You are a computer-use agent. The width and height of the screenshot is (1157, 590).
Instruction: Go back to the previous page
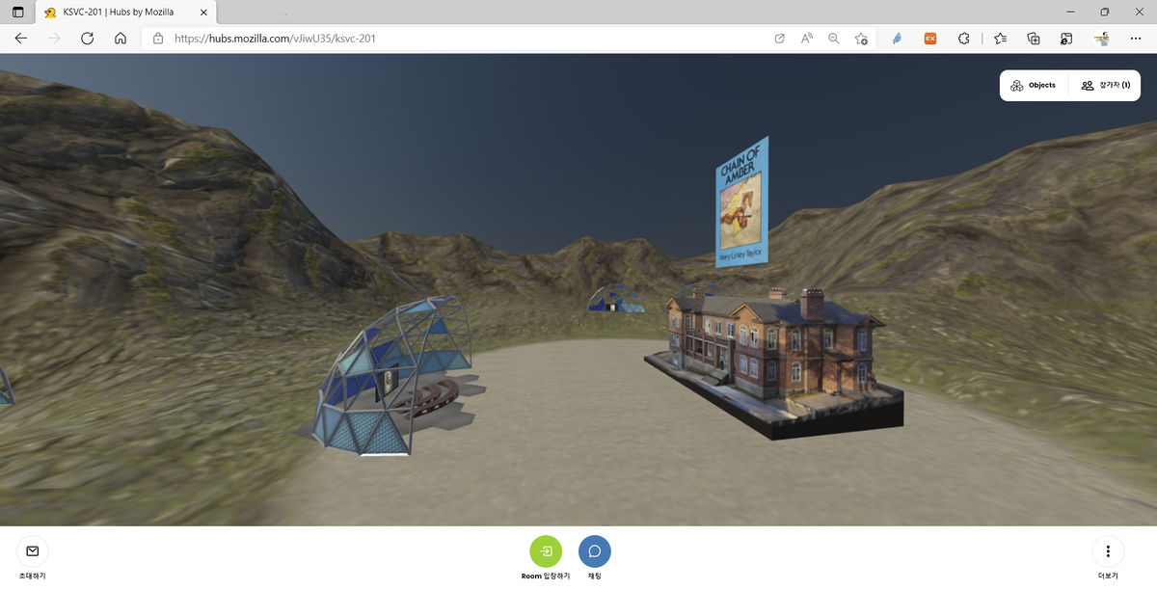click(21, 39)
